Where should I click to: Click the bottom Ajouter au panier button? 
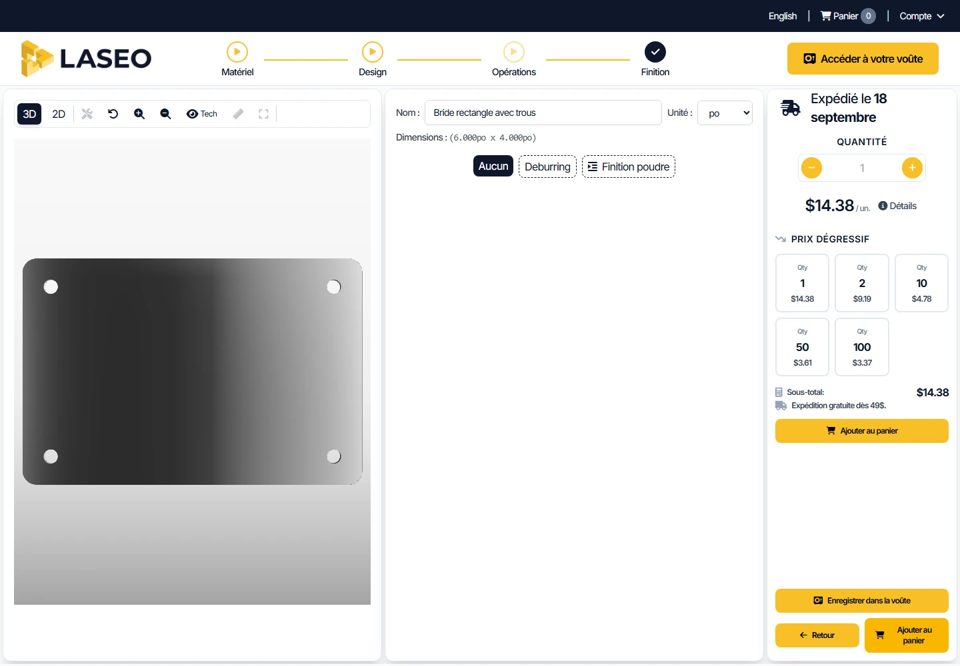pyautogui.click(x=907, y=635)
